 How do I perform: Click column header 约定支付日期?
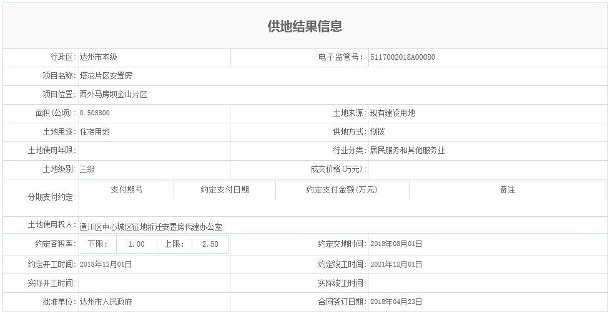225,190
